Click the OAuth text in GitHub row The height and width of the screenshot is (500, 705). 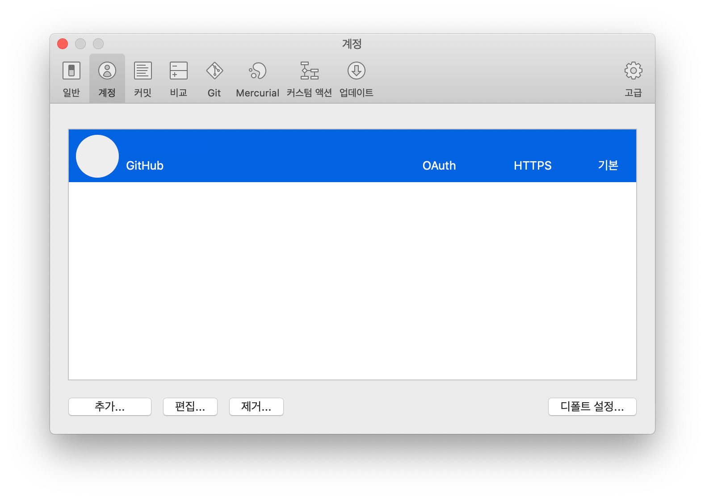[x=439, y=166]
